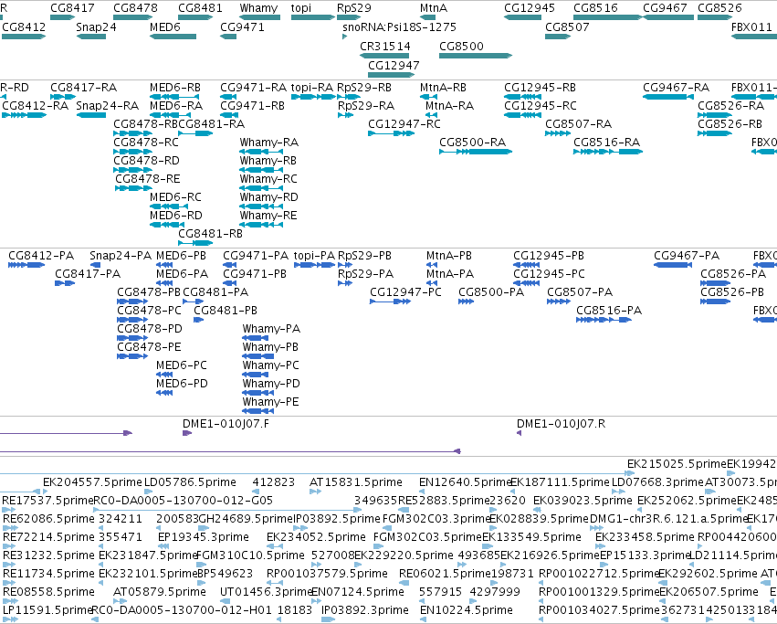The width and height of the screenshot is (777, 624).
Task: Click the CG9467 gene label
Action: pyautogui.click(x=665, y=8)
